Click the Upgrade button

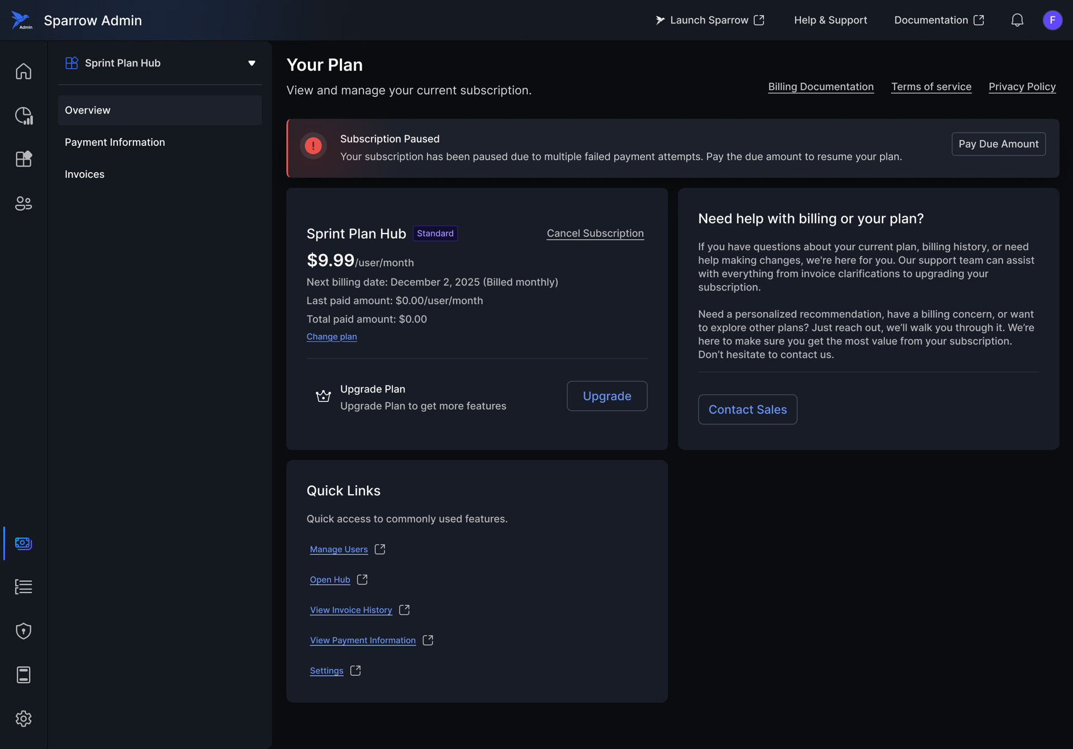(x=607, y=396)
